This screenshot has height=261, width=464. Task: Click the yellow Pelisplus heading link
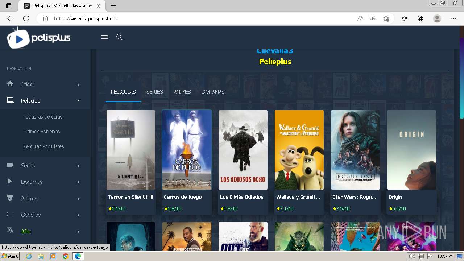[275, 62]
